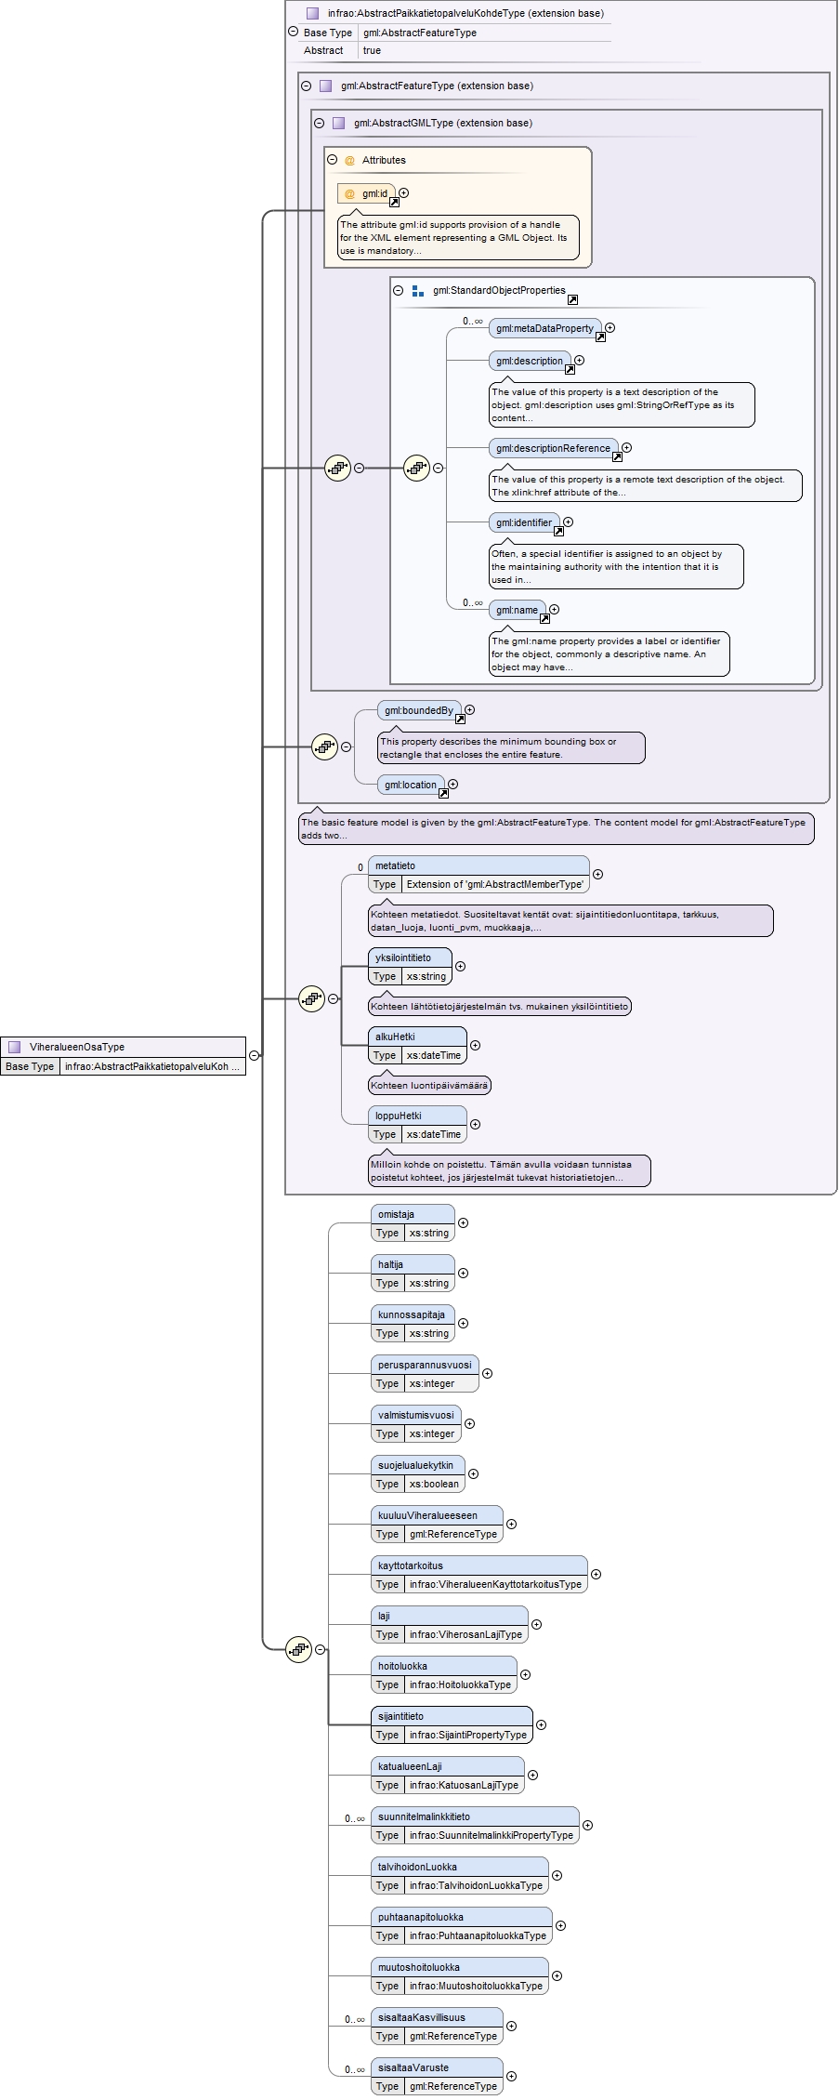839x2100 pixels.
Task: Expand the gml:id attribute
Action: coord(403,193)
